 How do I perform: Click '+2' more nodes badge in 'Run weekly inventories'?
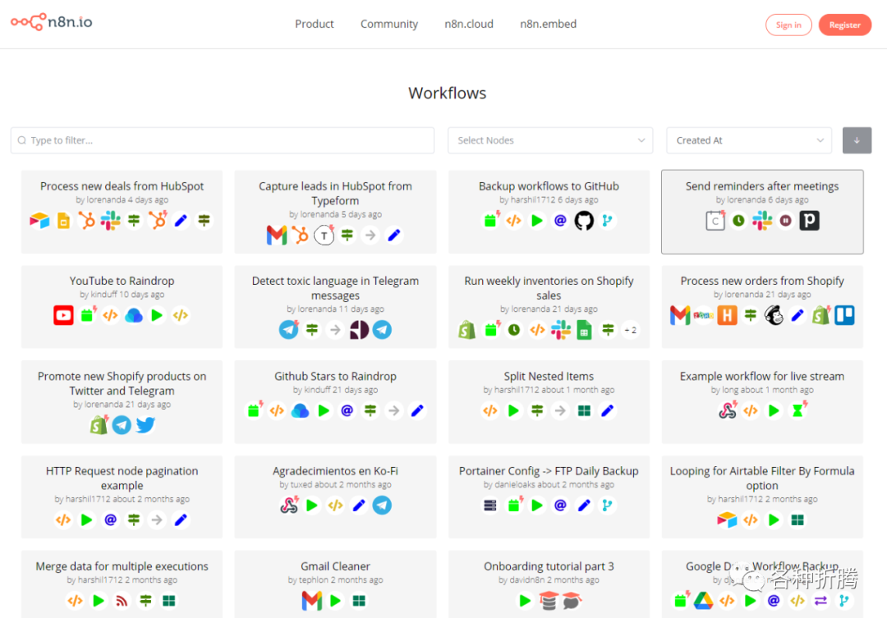(x=630, y=330)
